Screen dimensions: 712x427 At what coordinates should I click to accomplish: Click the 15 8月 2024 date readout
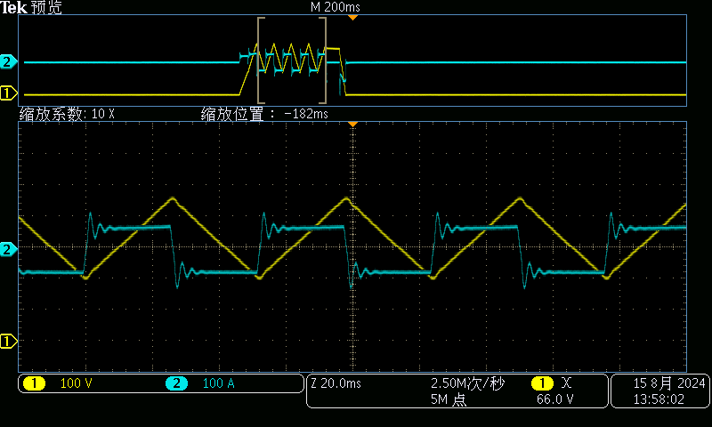669,383
